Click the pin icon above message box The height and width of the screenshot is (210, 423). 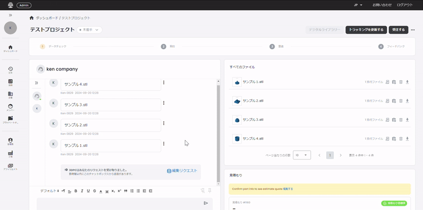(x=209, y=191)
